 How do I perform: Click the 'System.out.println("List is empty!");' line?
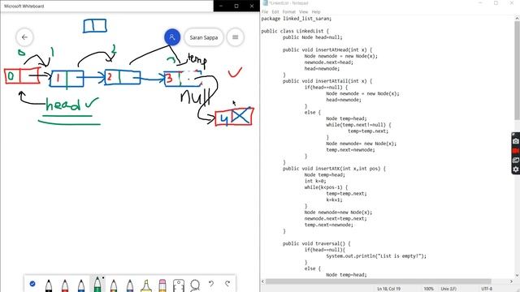[376, 256]
